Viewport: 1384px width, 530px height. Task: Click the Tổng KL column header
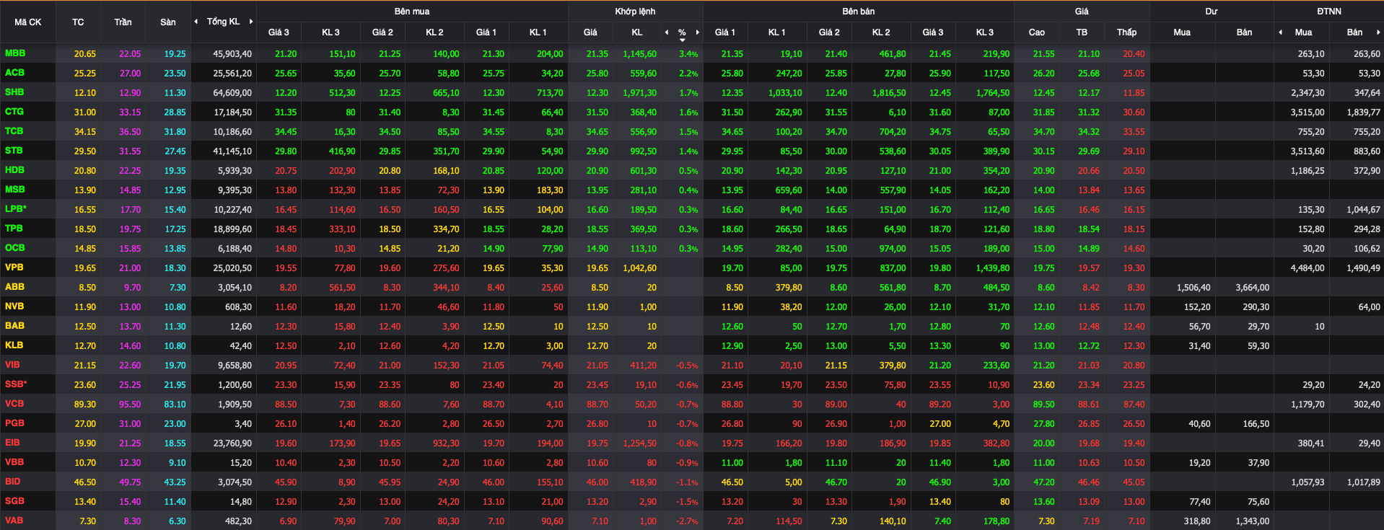(x=223, y=22)
